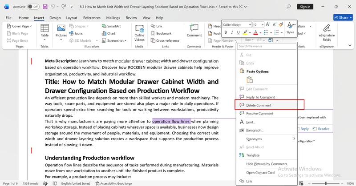Open the References tab
The image size is (356, 186).
pos(92,18)
